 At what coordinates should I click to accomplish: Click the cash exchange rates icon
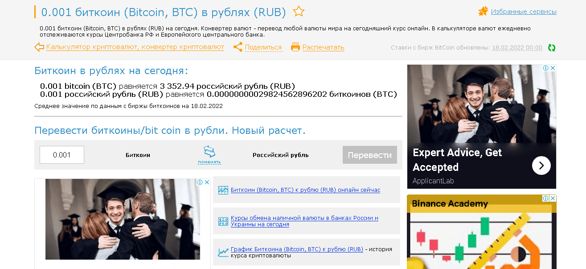point(223,221)
